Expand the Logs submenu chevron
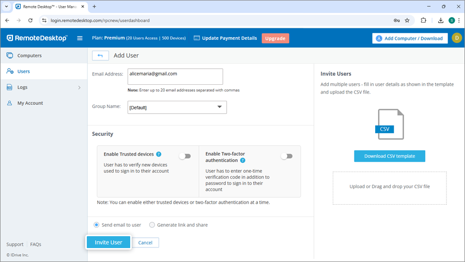This screenshot has height=262, width=465. click(x=79, y=87)
